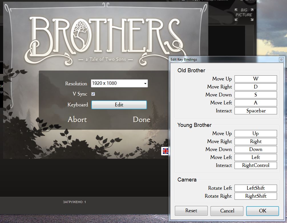Open the Resolution dropdown

(119, 83)
